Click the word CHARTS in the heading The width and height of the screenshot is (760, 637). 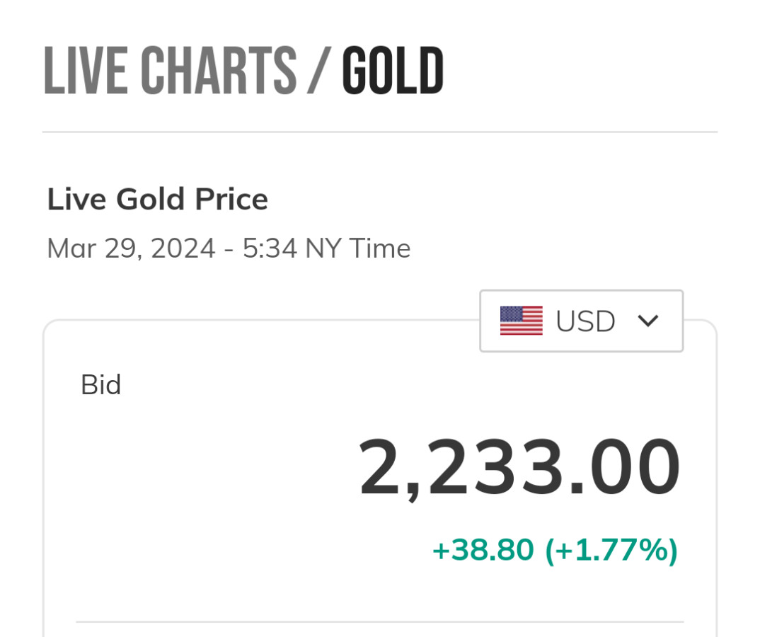click(218, 71)
